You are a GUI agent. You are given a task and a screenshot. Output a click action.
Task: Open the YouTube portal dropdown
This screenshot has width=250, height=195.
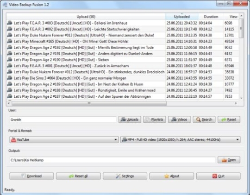coord(64,139)
